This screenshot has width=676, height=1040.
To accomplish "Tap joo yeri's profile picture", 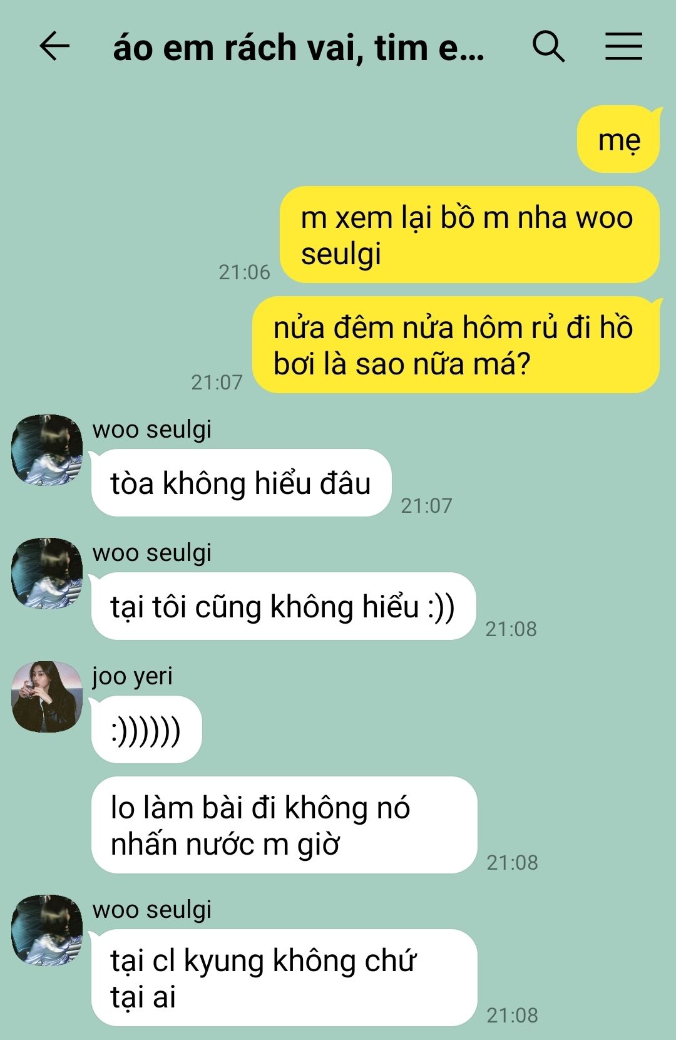I will (47, 696).
